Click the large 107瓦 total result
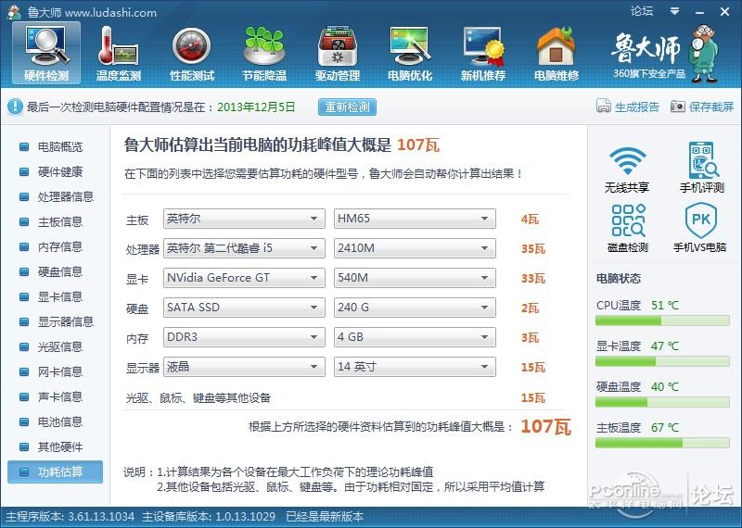Viewport: 742px width, 528px height. (x=546, y=426)
